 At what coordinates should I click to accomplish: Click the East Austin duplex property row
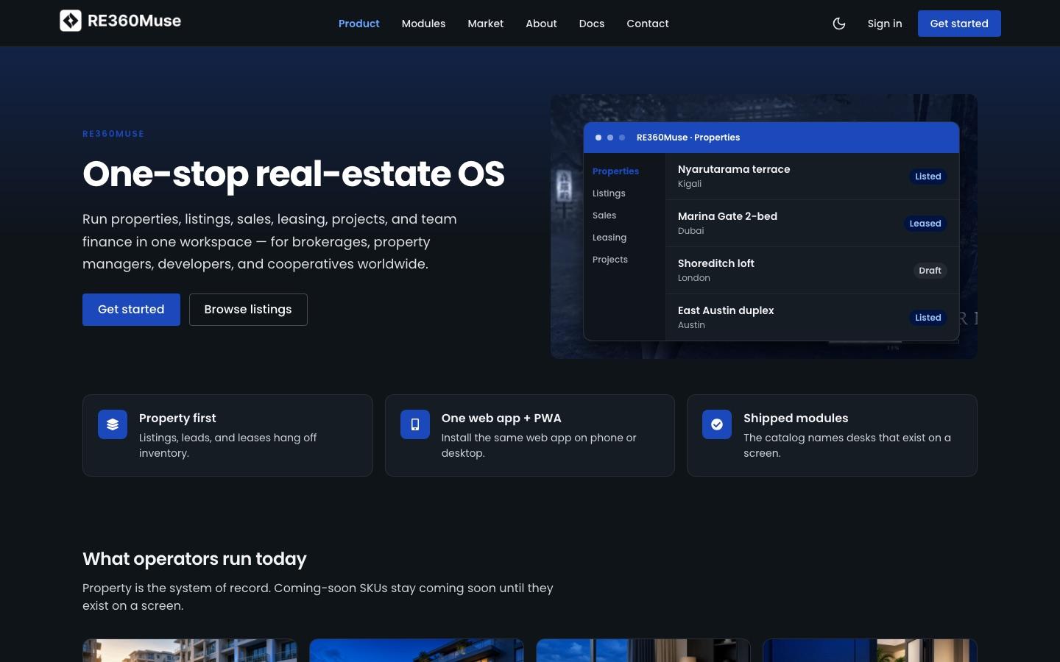click(x=813, y=318)
